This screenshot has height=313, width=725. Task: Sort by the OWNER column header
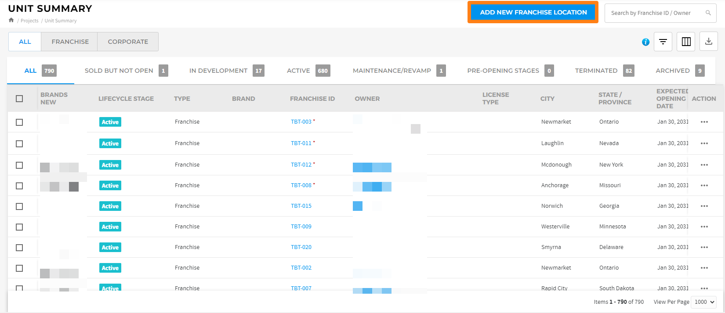367,99
